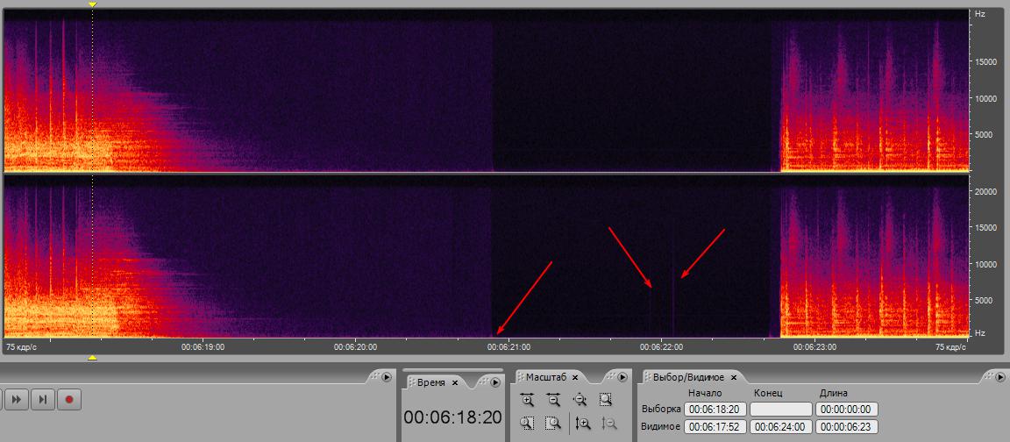The image size is (1010, 442).
Task: Edit Выборка Начало field 00:06:18:20
Action: [715, 410]
